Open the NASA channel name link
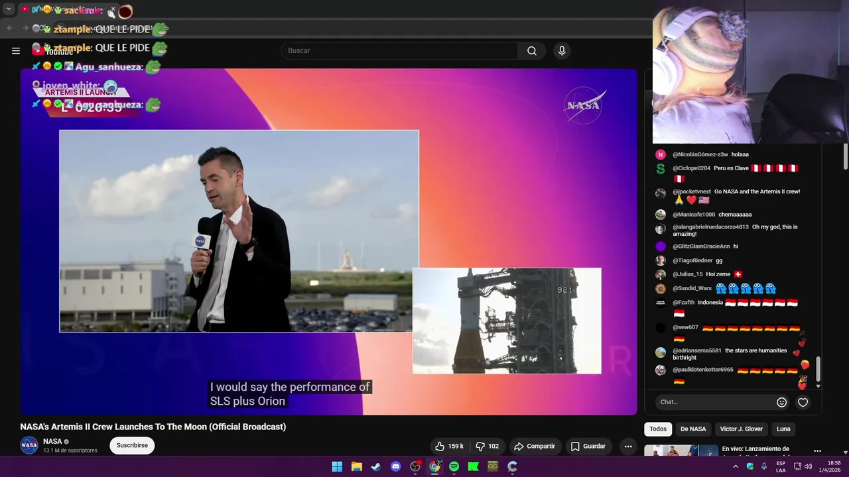The image size is (849, 477). [52, 441]
